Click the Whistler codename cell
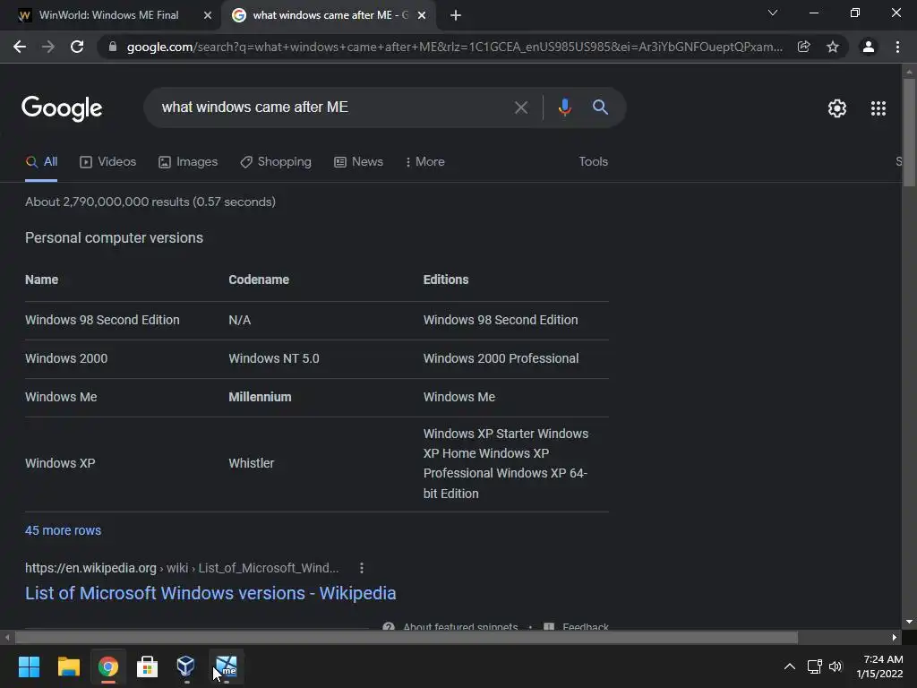 251,463
